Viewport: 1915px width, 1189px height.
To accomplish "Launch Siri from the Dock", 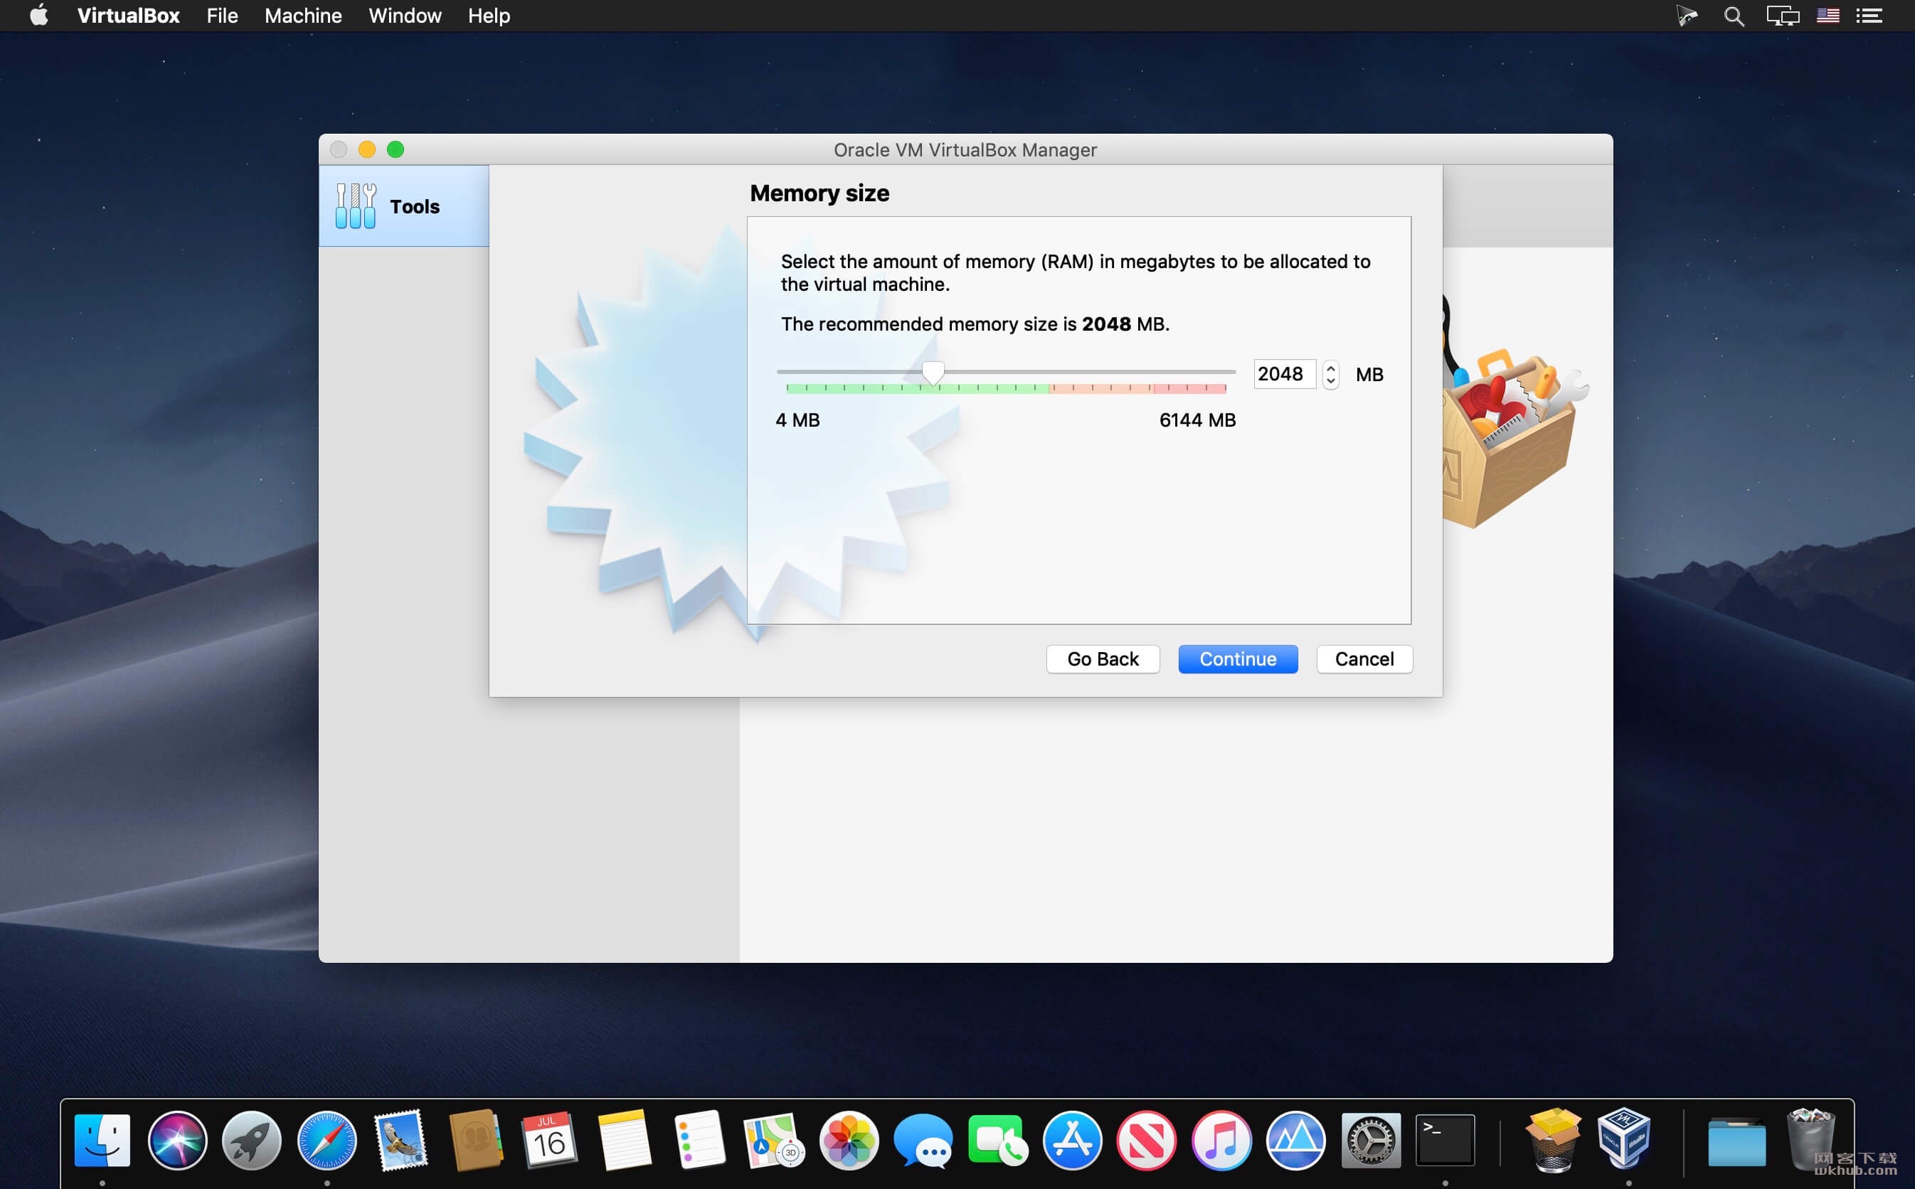I will point(177,1140).
